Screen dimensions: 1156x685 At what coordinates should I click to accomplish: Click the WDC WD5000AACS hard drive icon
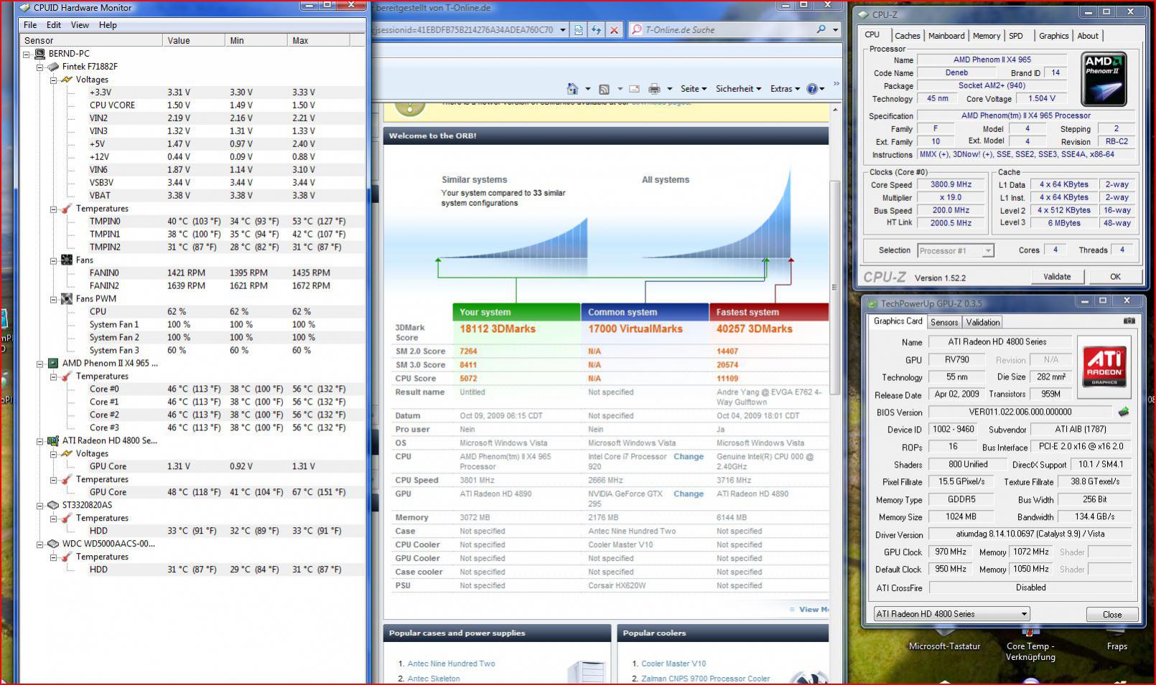pyautogui.click(x=53, y=544)
